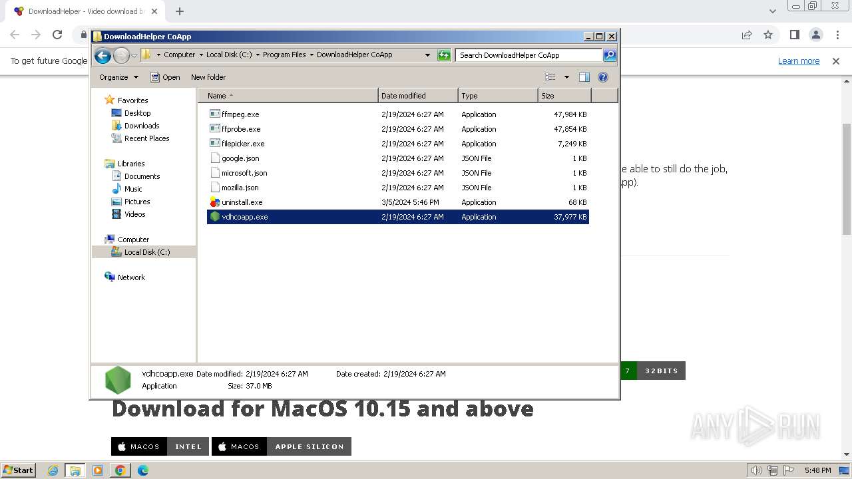852x479 pixels.
Task: Toggle the preview pane icon
Action: click(584, 77)
